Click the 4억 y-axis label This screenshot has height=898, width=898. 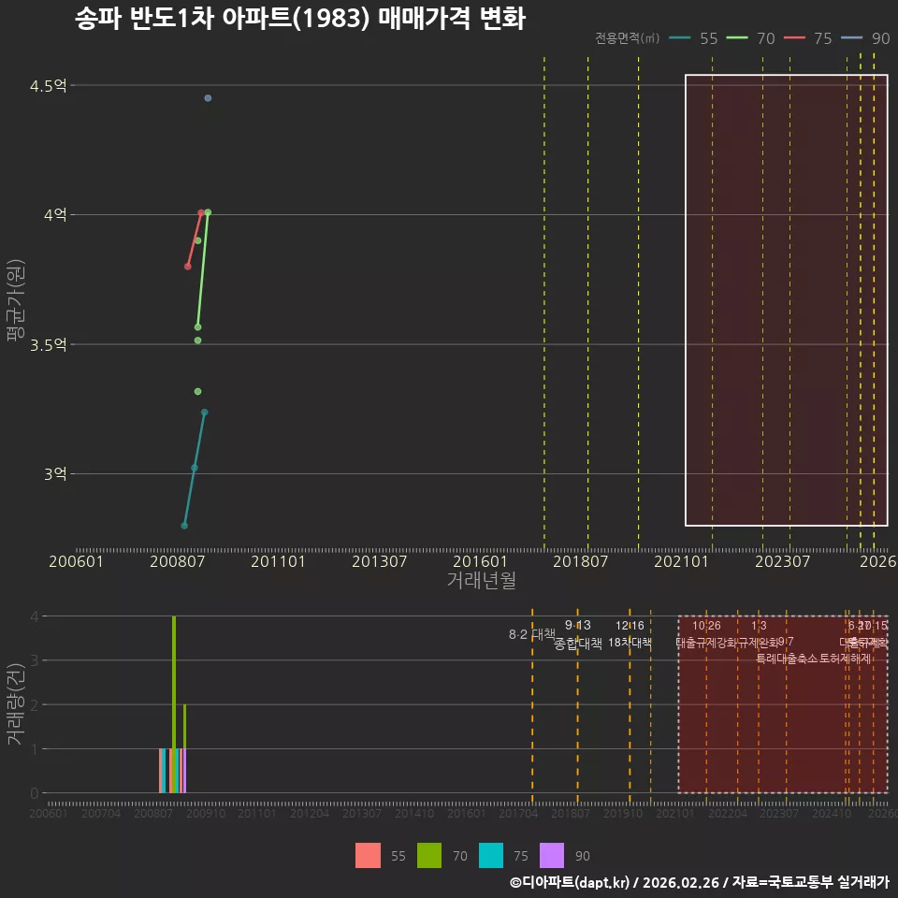(x=55, y=215)
